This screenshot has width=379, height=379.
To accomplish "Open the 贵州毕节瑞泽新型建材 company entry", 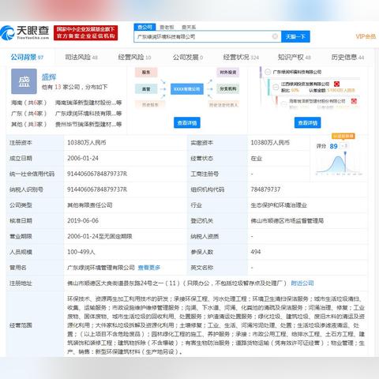I will coord(88,124).
